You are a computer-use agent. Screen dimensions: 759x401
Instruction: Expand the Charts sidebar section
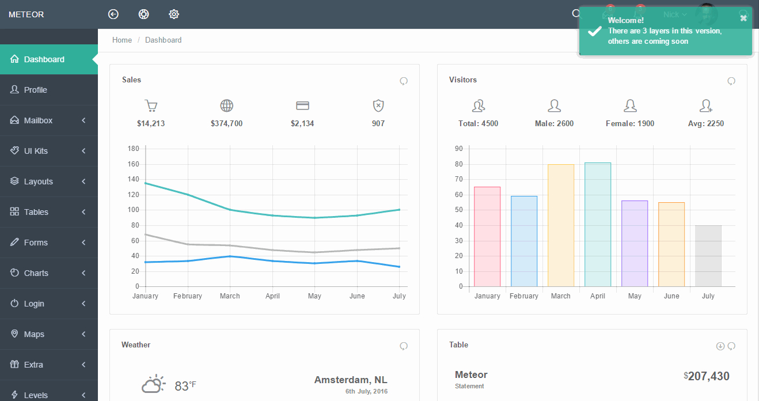tap(49, 273)
